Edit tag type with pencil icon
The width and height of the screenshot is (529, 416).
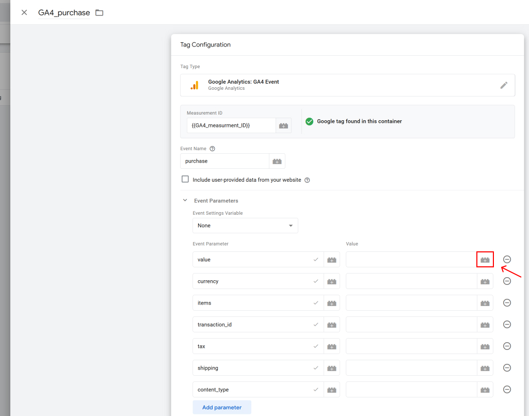tap(504, 85)
